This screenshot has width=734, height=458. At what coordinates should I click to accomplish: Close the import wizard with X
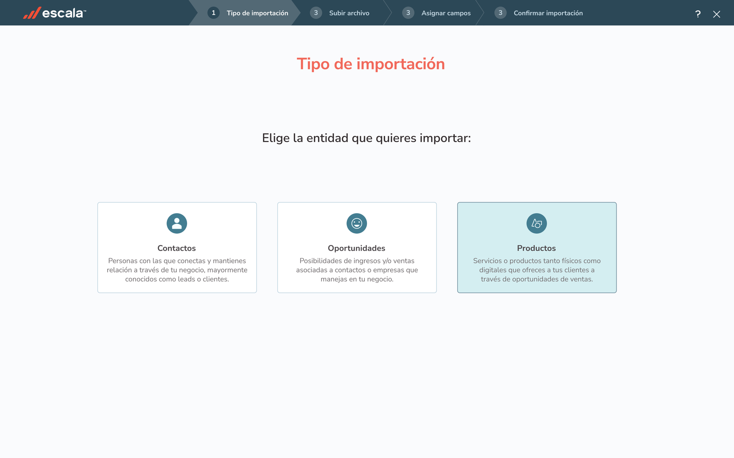(x=717, y=14)
